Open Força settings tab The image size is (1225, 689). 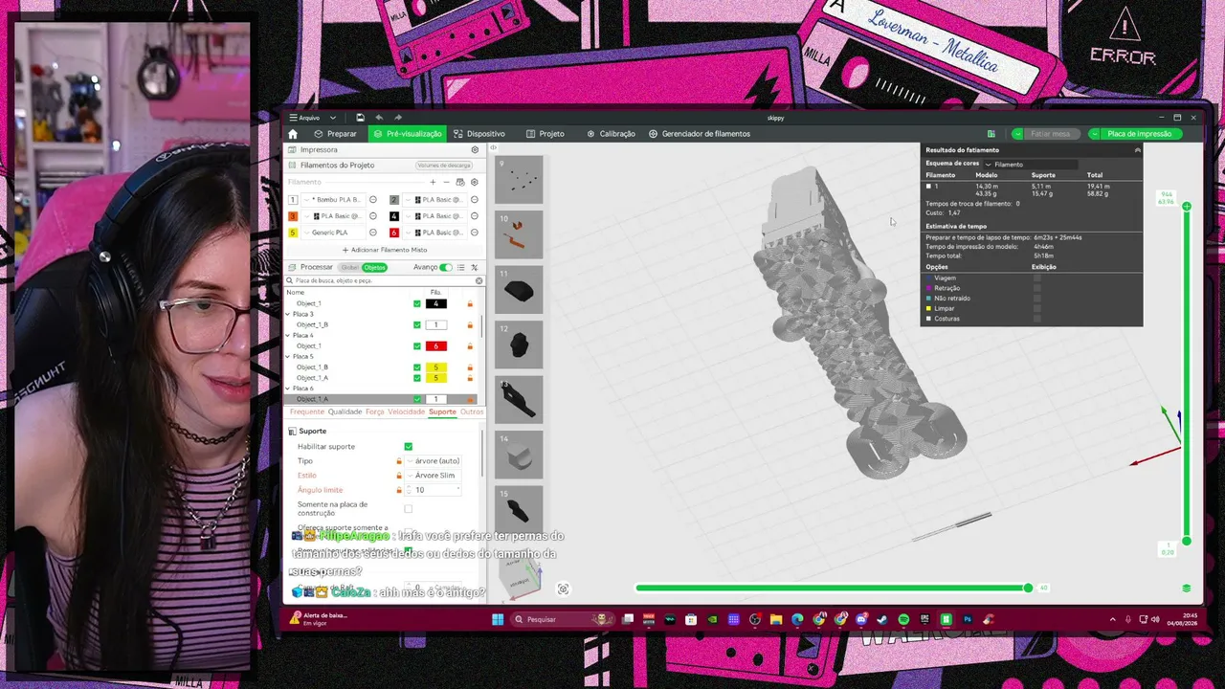374,412
